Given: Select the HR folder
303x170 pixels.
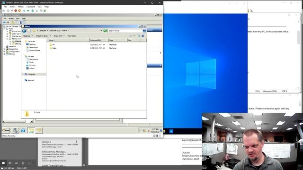Looking at the screenshot, I should click(x=52, y=44).
